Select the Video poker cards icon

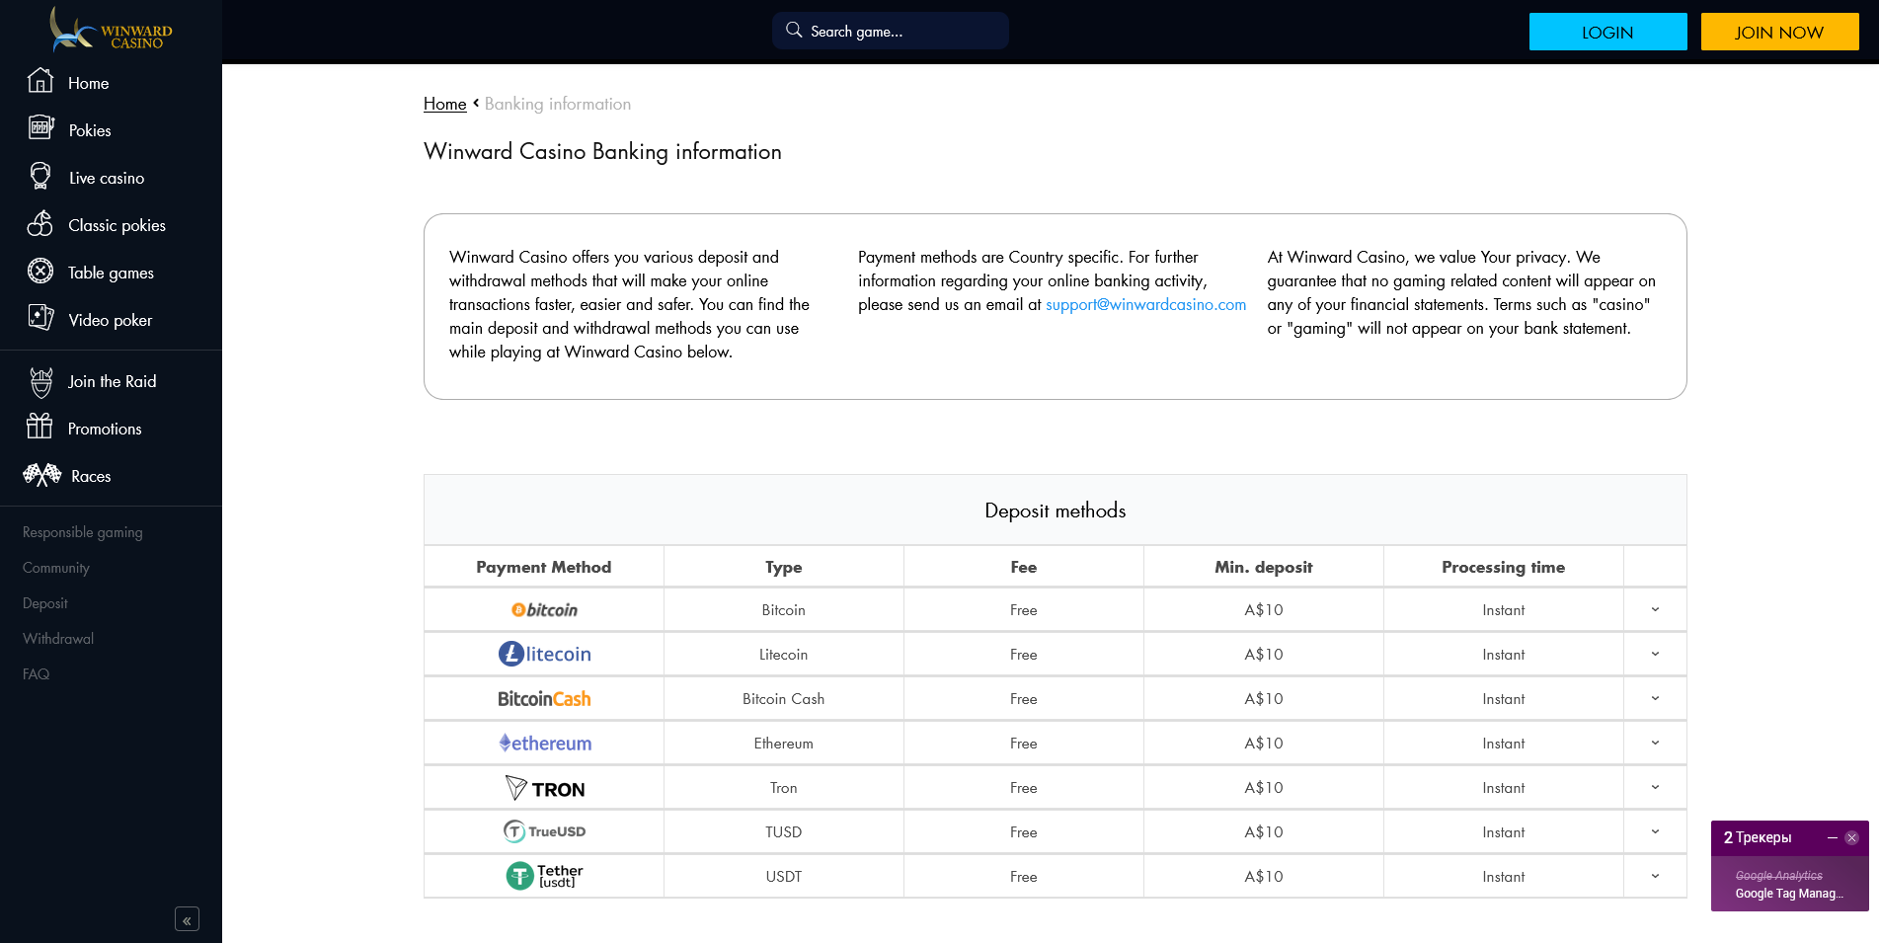[40, 318]
